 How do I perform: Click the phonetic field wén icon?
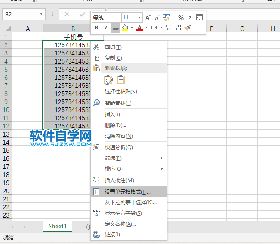pos(96,213)
